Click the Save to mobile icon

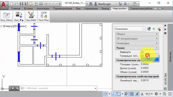coord(36,4)
